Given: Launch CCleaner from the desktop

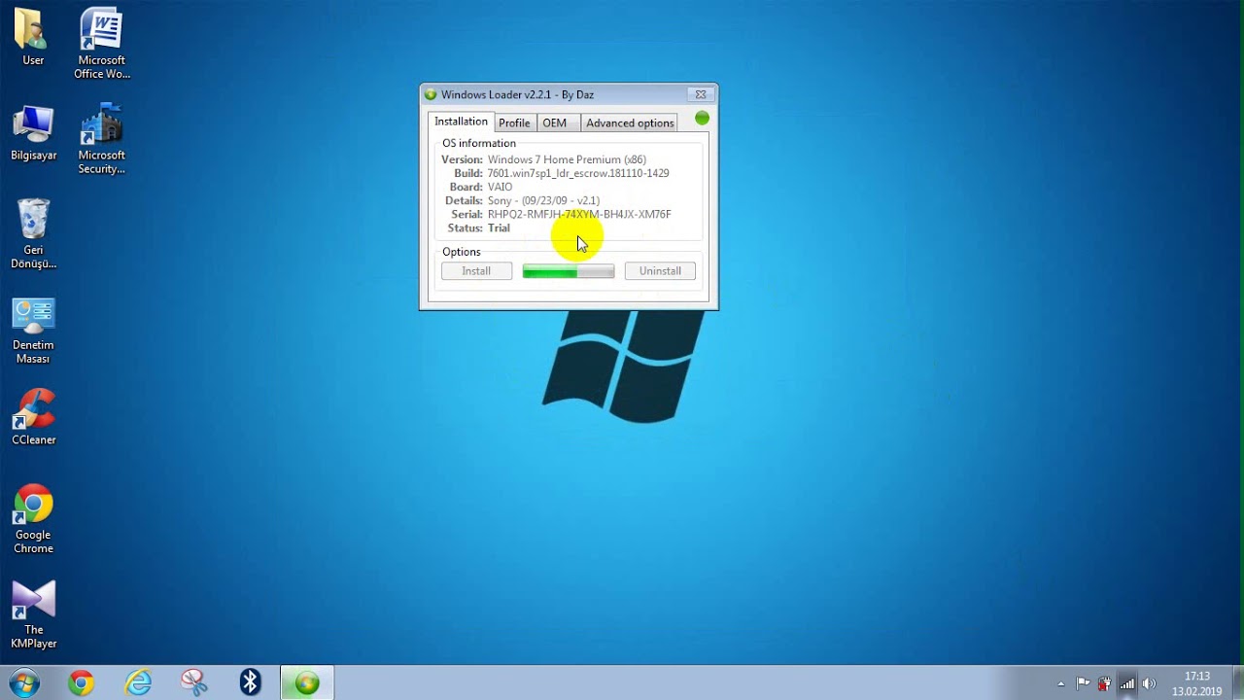Looking at the screenshot, I should coord(33,417).
